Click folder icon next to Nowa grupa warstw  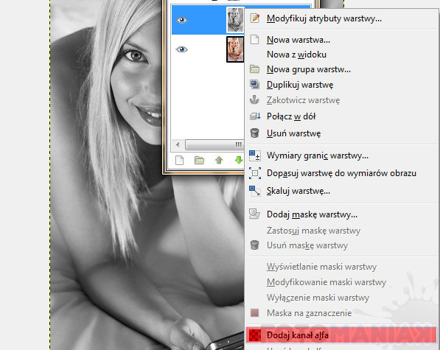[x=254, y=69]
